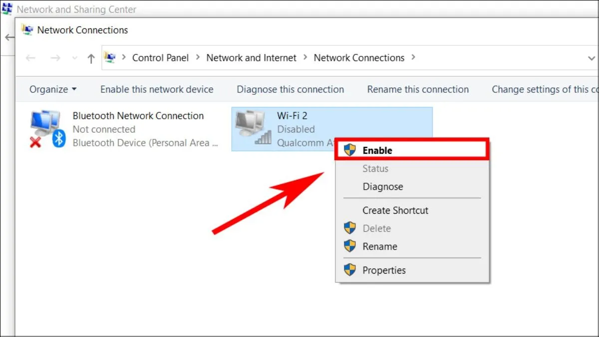
Task: Click the shield icon beside Rename
Action: tap(350, 246)
